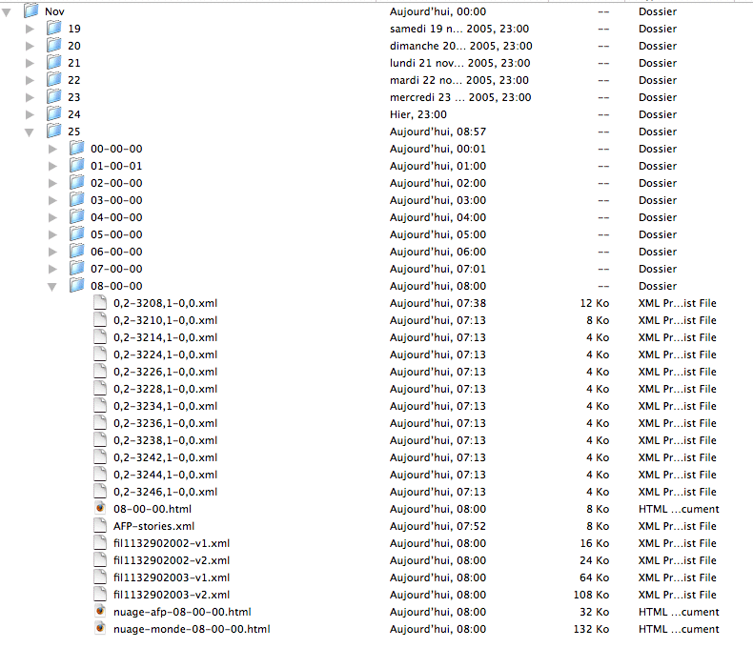Click the 02-00-00 folder icon
The image size is (753, 648).
tap(77, 182)
